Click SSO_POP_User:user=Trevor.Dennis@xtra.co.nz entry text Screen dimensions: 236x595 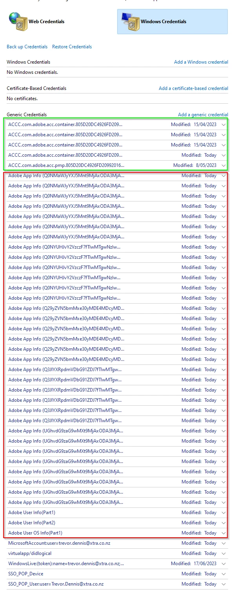tap(56, 584)
